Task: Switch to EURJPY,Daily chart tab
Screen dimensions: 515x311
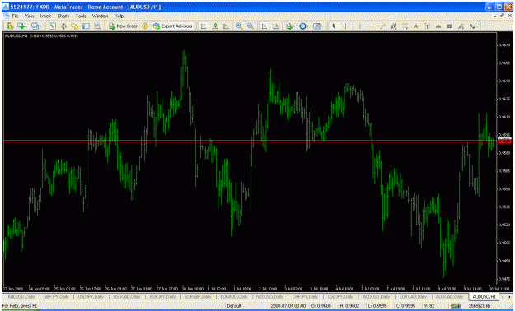Action: (x=162, y=296)
